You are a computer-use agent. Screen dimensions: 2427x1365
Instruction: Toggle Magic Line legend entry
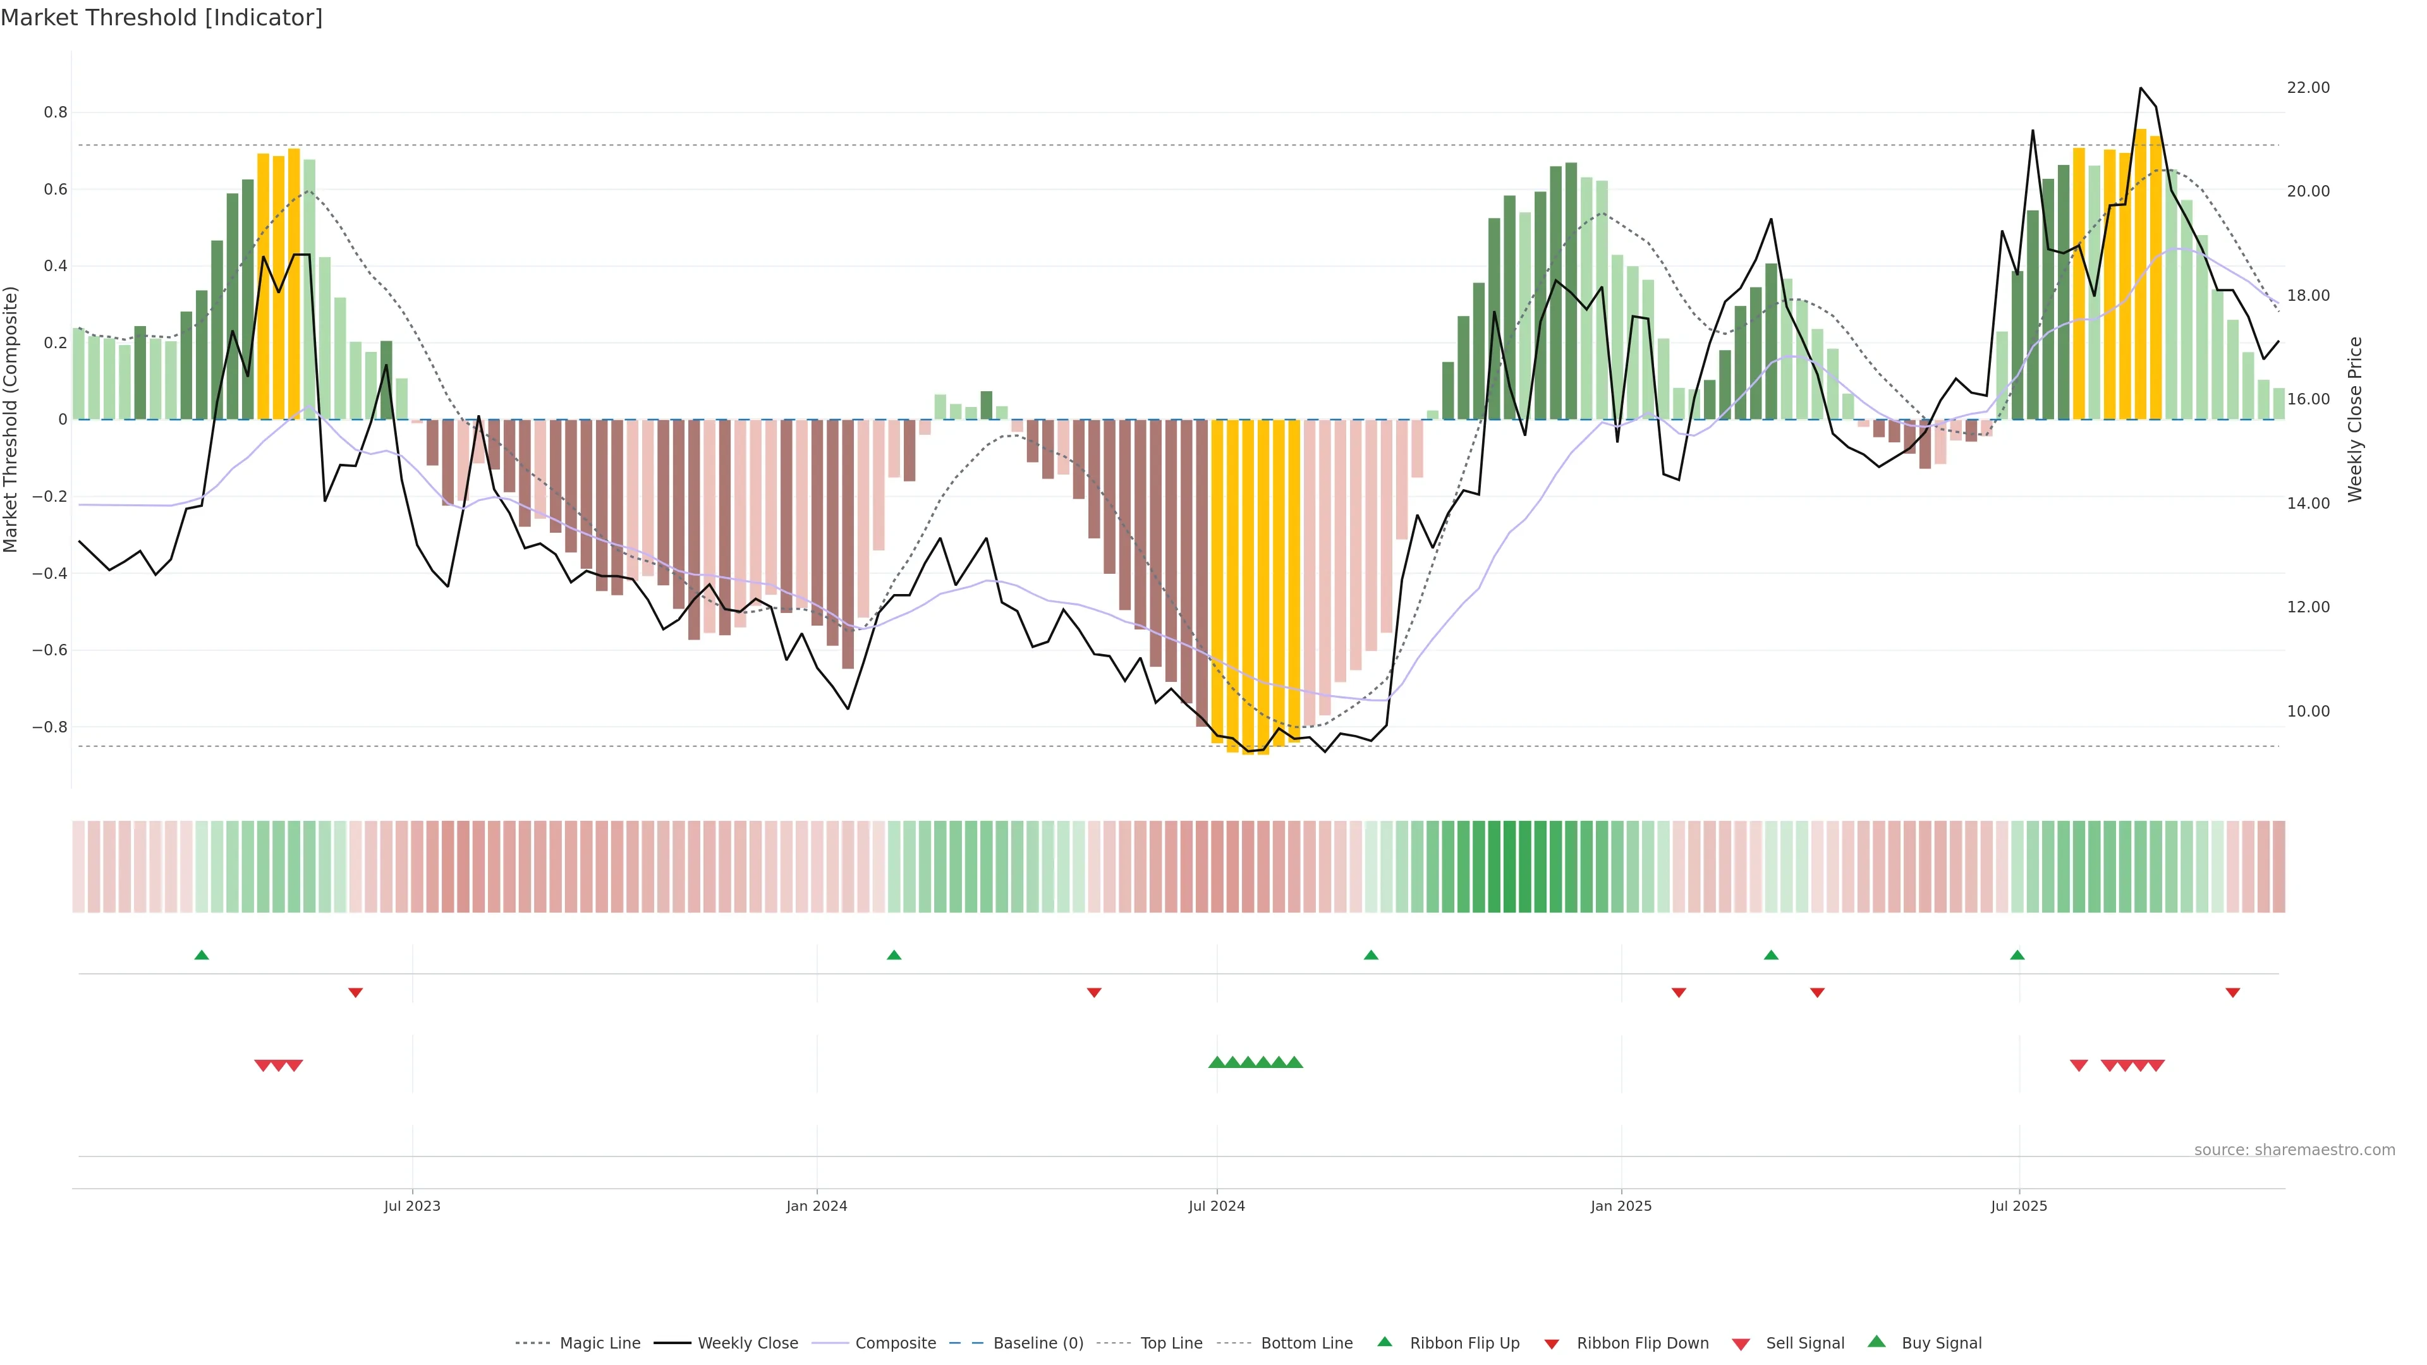pos(599,1344)
